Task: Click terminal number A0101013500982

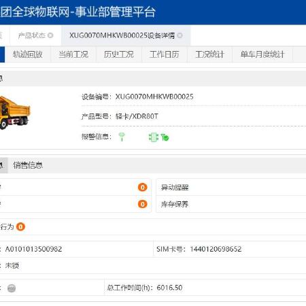Action: pyautogui.click(x=33, y=249)
